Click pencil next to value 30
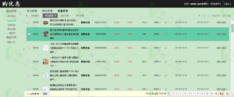Screen dimensions: 234x97 click(146, 75)
